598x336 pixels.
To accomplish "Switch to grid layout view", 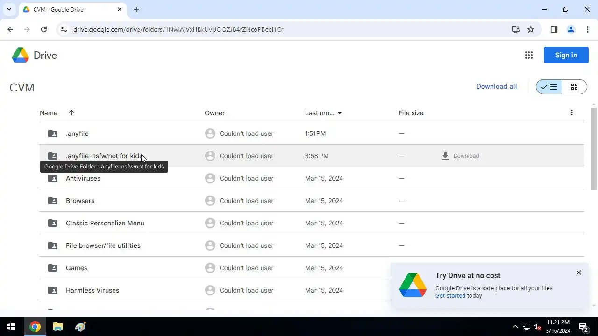I will 574,87.
